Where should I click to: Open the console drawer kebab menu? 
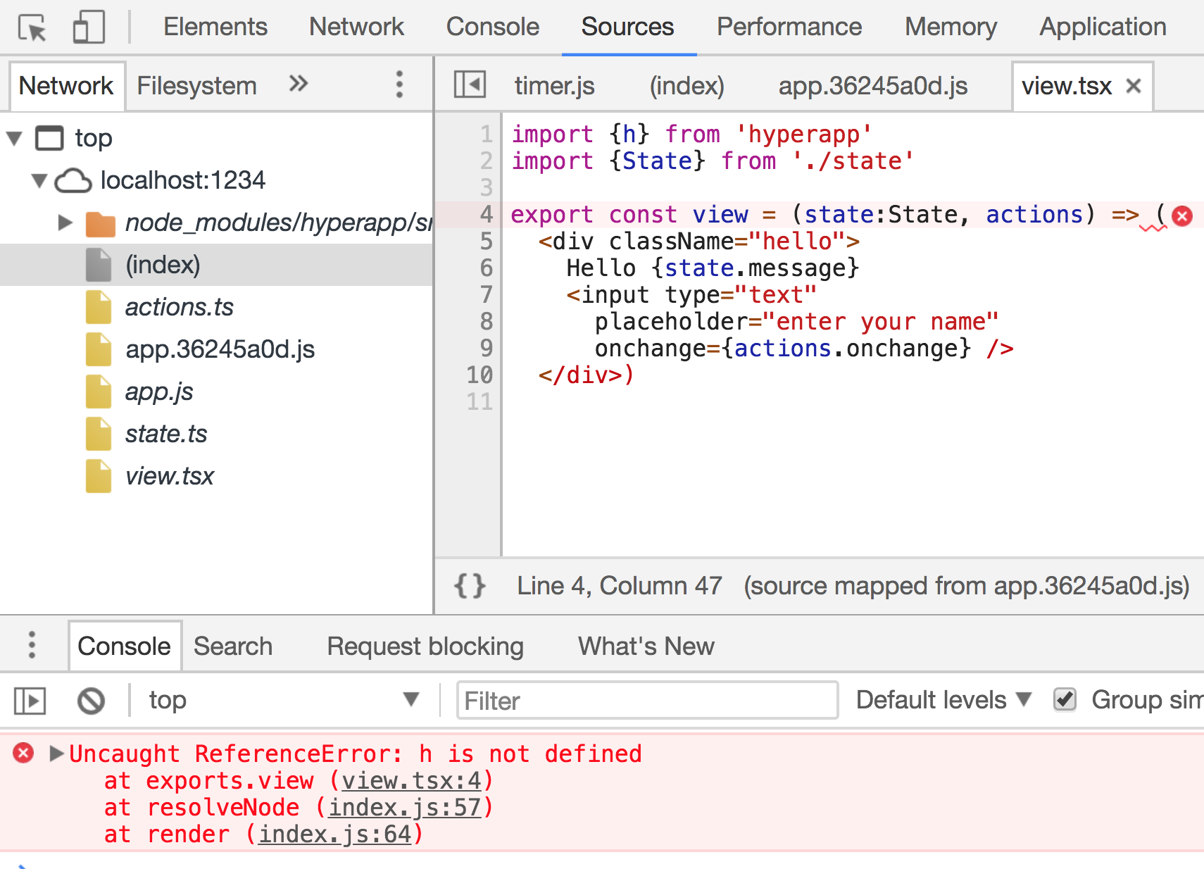(x=31, y=645)
